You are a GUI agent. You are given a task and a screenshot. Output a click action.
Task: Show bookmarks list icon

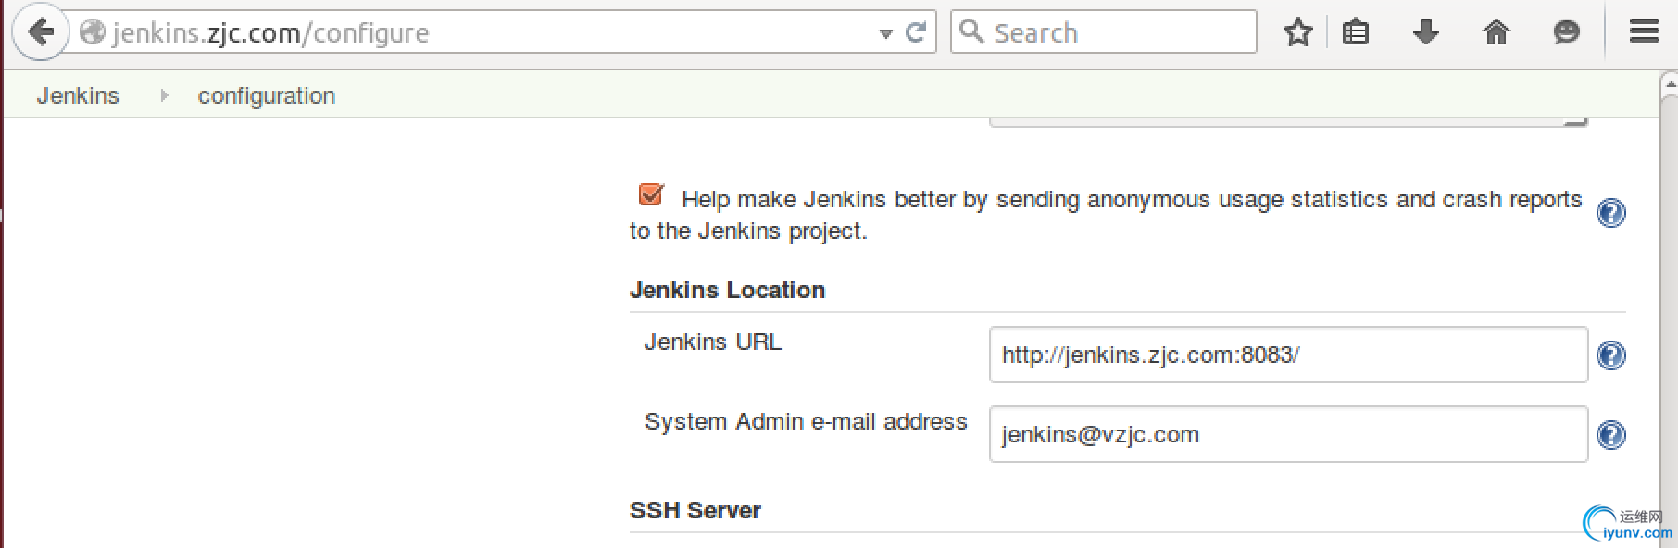(x=1356, y=32)
